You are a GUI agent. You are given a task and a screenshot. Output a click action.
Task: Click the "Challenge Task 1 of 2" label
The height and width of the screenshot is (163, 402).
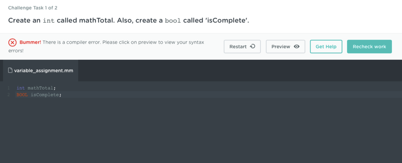click(x=33, y=8)
